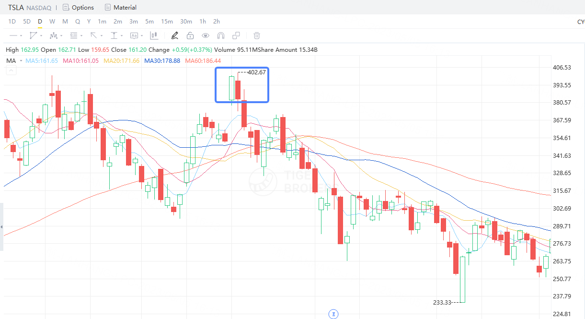Click the MA60:186.44 legend entry
The height and width of the screenshot is (319, 585).
(203, 61)
